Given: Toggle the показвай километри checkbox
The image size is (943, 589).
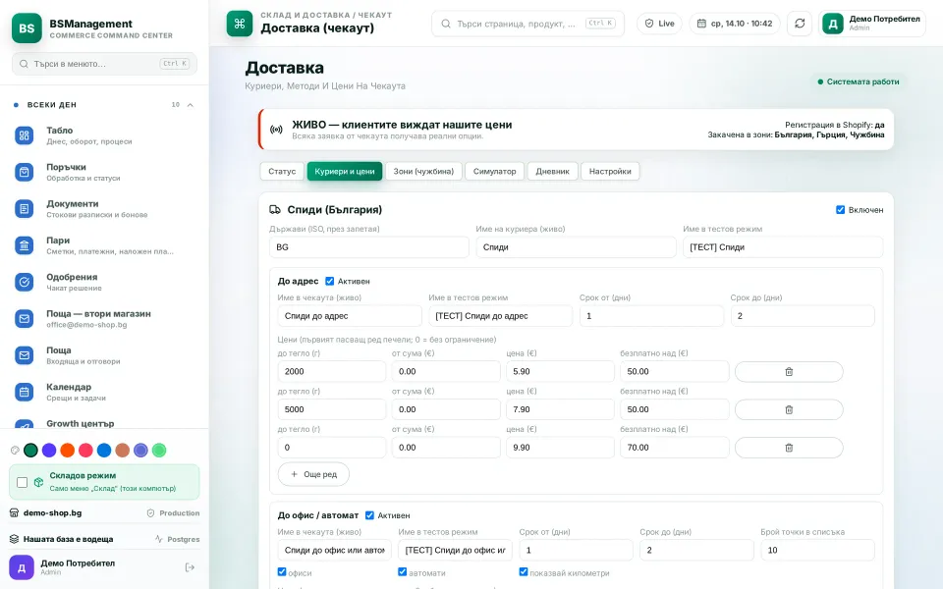Looking at the screenshot, I should pos(524,571).
